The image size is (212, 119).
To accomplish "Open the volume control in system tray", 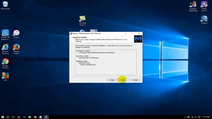I will pos(195,117).
